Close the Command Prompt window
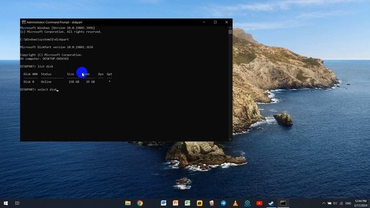Image resolution: width=370 pixels, height=208 pixels. (227, 22)
